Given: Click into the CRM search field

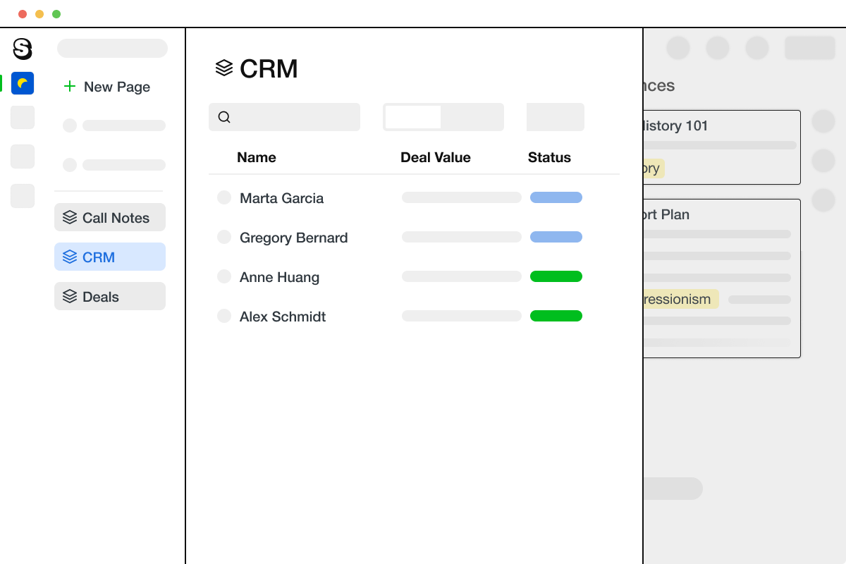Looking at the screenshot, I should click(295, 117).
